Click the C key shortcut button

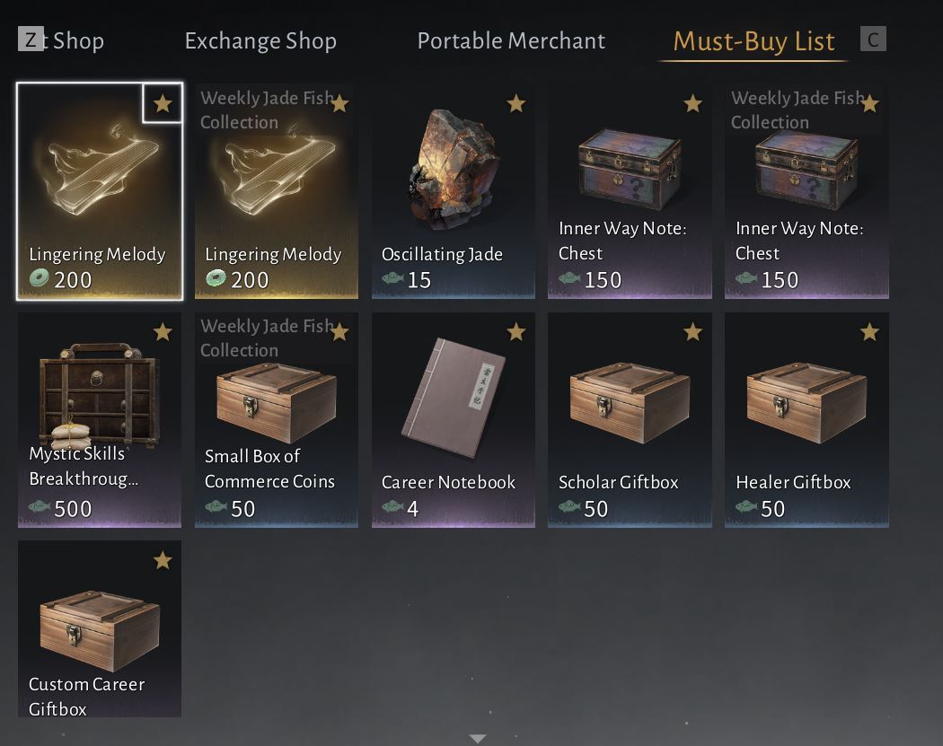pos(873,39)
